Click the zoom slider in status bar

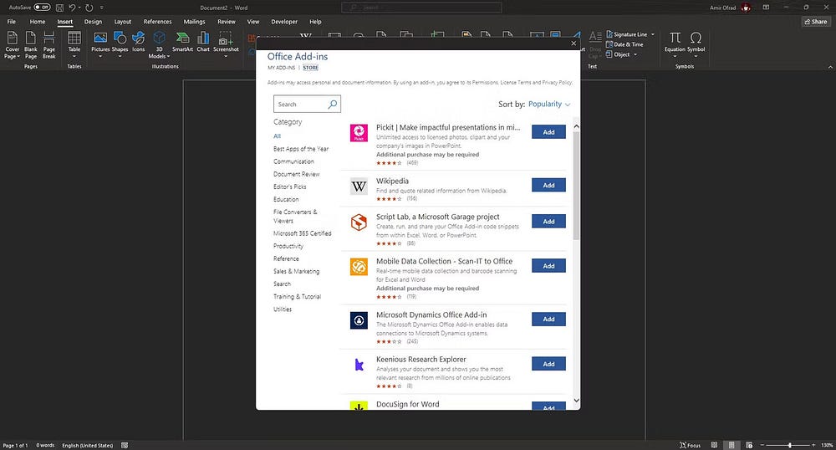click(x=790, y=445)
